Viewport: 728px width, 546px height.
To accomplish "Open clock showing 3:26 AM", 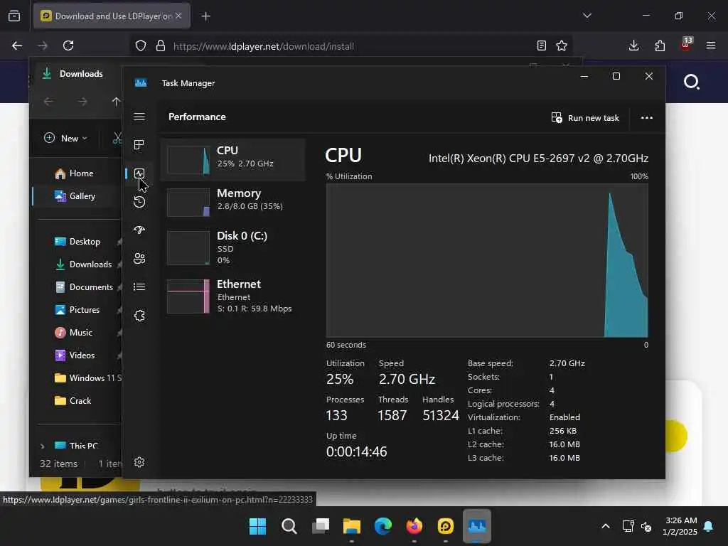I will tap(681, 526).
